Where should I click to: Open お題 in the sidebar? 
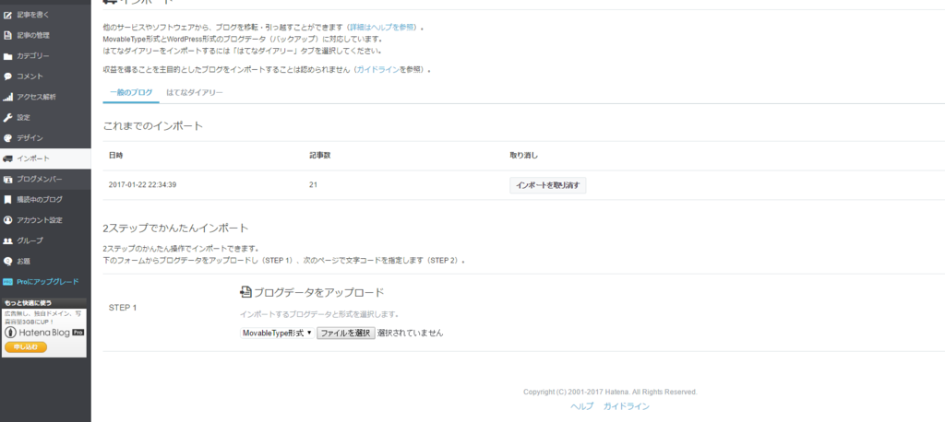(45, 262)
